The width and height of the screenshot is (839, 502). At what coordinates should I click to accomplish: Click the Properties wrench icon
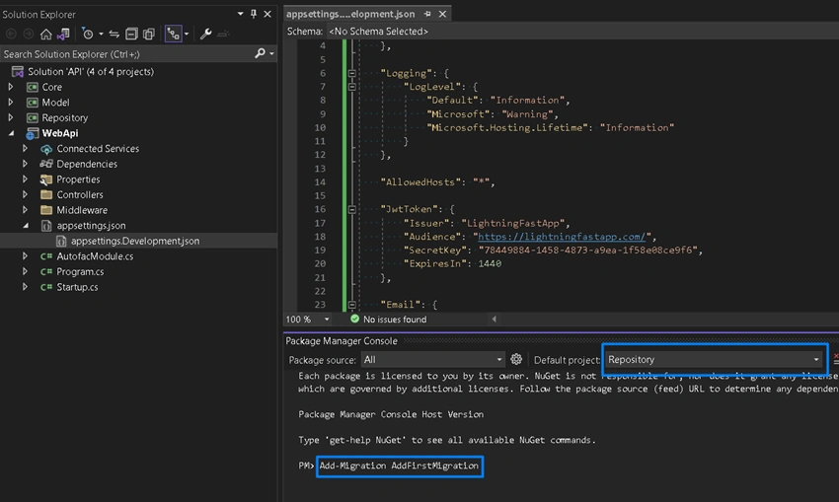pos(205,35)
